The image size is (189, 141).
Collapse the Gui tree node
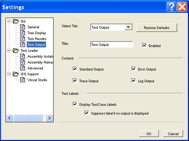click(9, 21)
